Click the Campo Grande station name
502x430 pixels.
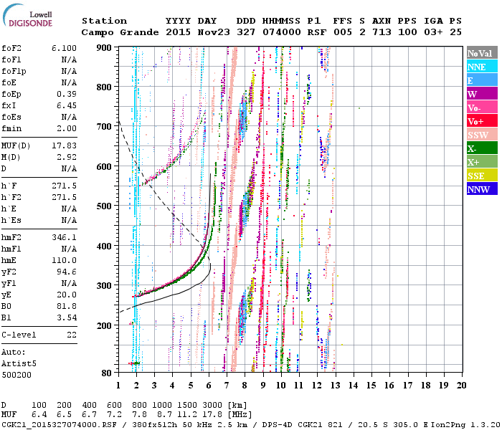[120, 32]
